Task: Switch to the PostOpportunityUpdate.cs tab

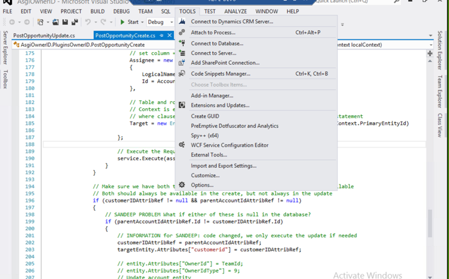Action: (44, 35)
